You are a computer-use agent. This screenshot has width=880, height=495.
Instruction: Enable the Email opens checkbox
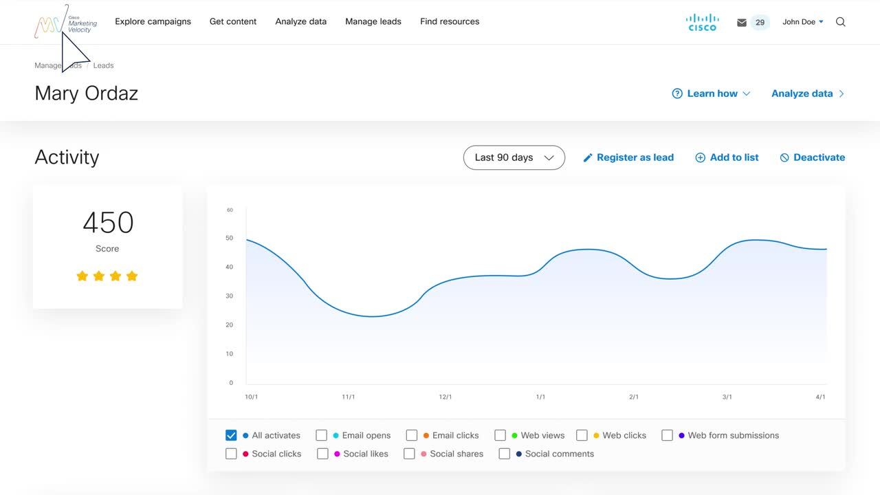pyautogui.click(x=321, y=435)
